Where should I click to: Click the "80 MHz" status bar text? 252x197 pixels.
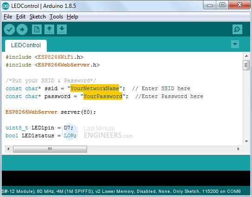[45, 191]
